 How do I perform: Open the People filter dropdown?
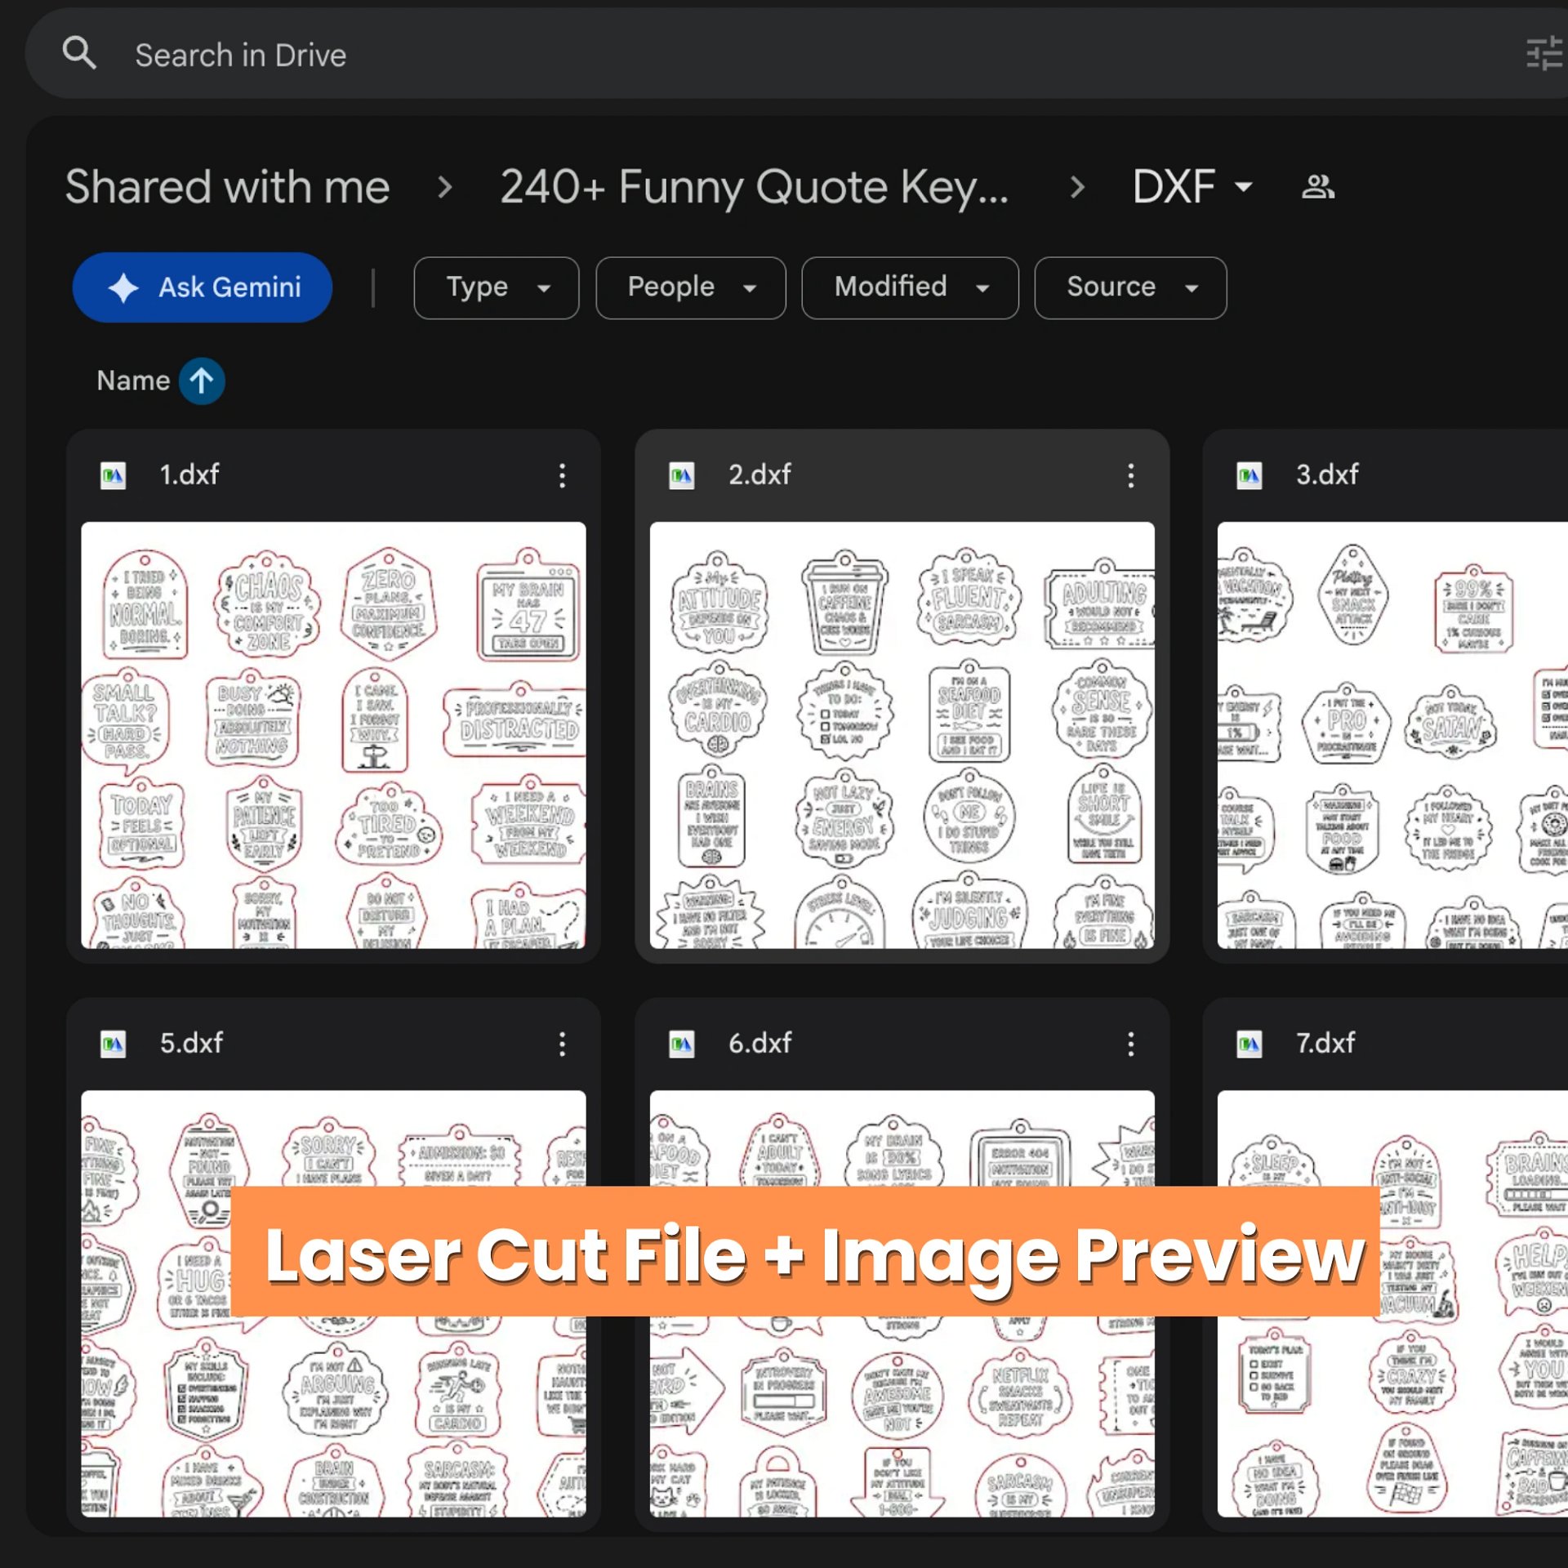click(x=691, y=287)
